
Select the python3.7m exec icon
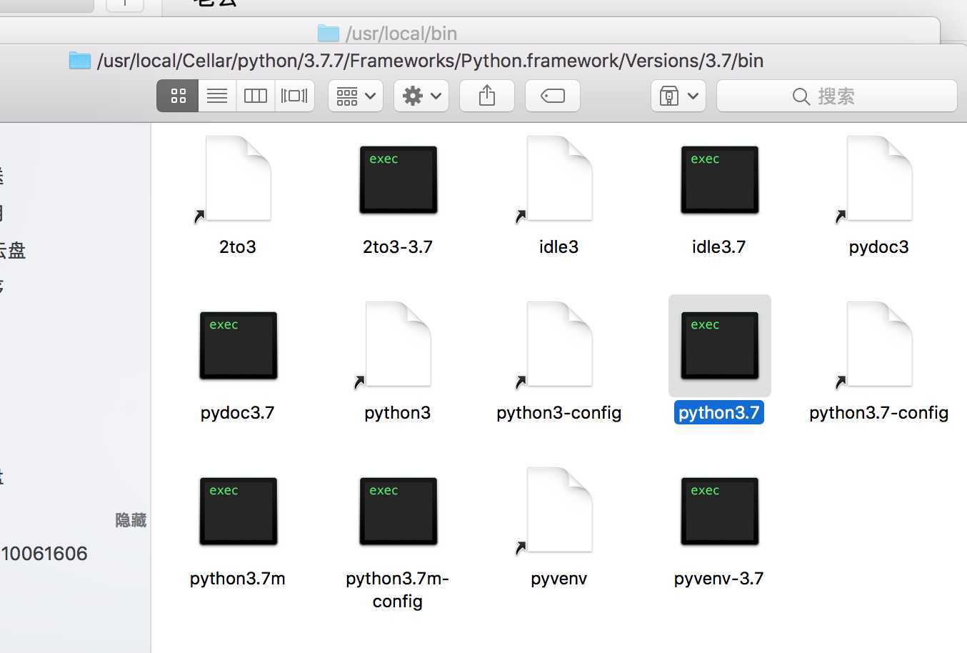[x=238, y=511]
